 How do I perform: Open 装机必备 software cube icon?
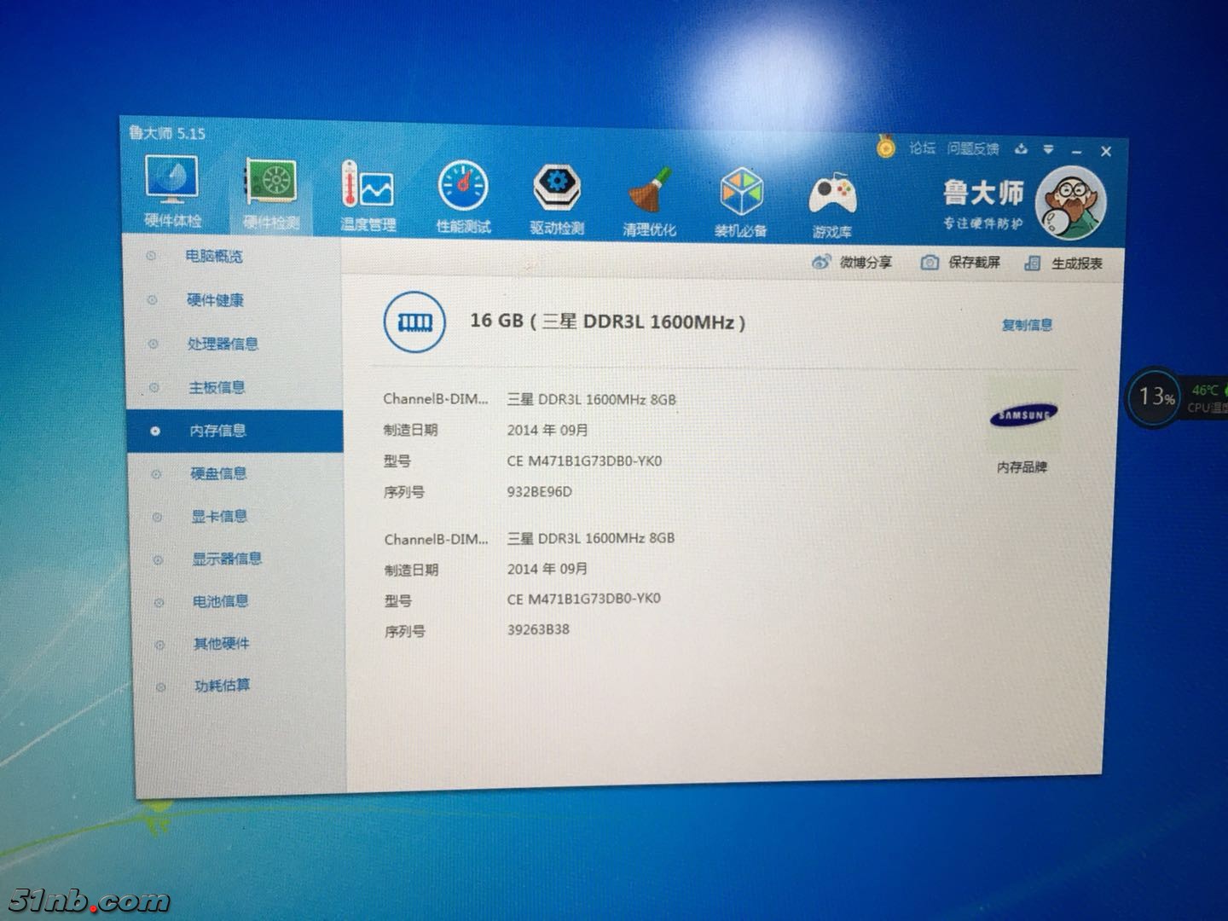click(x=740, y=201)
